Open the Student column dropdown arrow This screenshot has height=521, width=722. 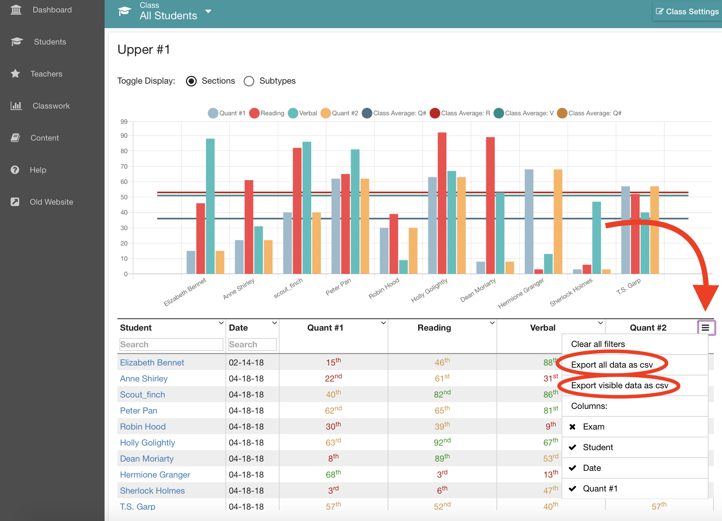coord(221,323)
